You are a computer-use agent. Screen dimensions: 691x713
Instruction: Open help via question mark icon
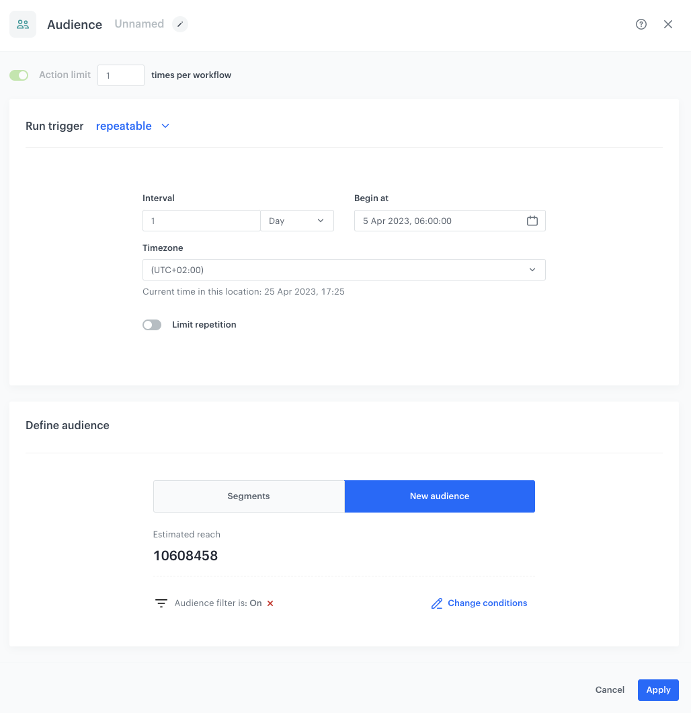click(x=641, y=24)
